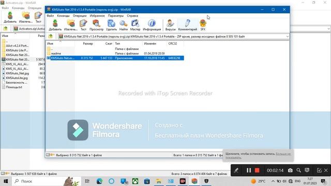Expand the front window address path dropdown
Screen dimensions: 331x186
288,37
